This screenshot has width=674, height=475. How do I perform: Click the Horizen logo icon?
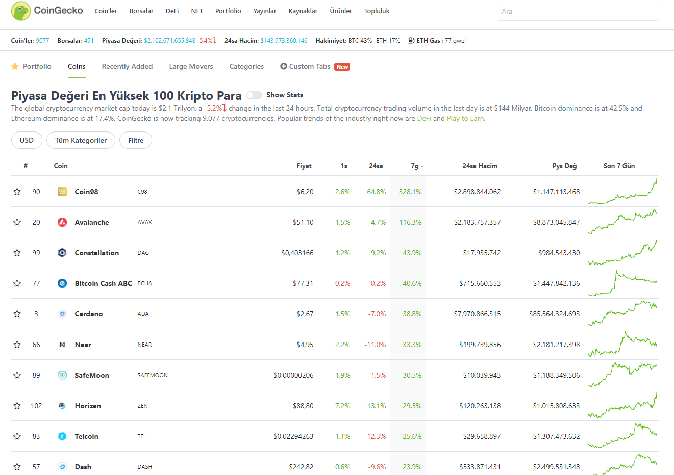click(62, 406)
